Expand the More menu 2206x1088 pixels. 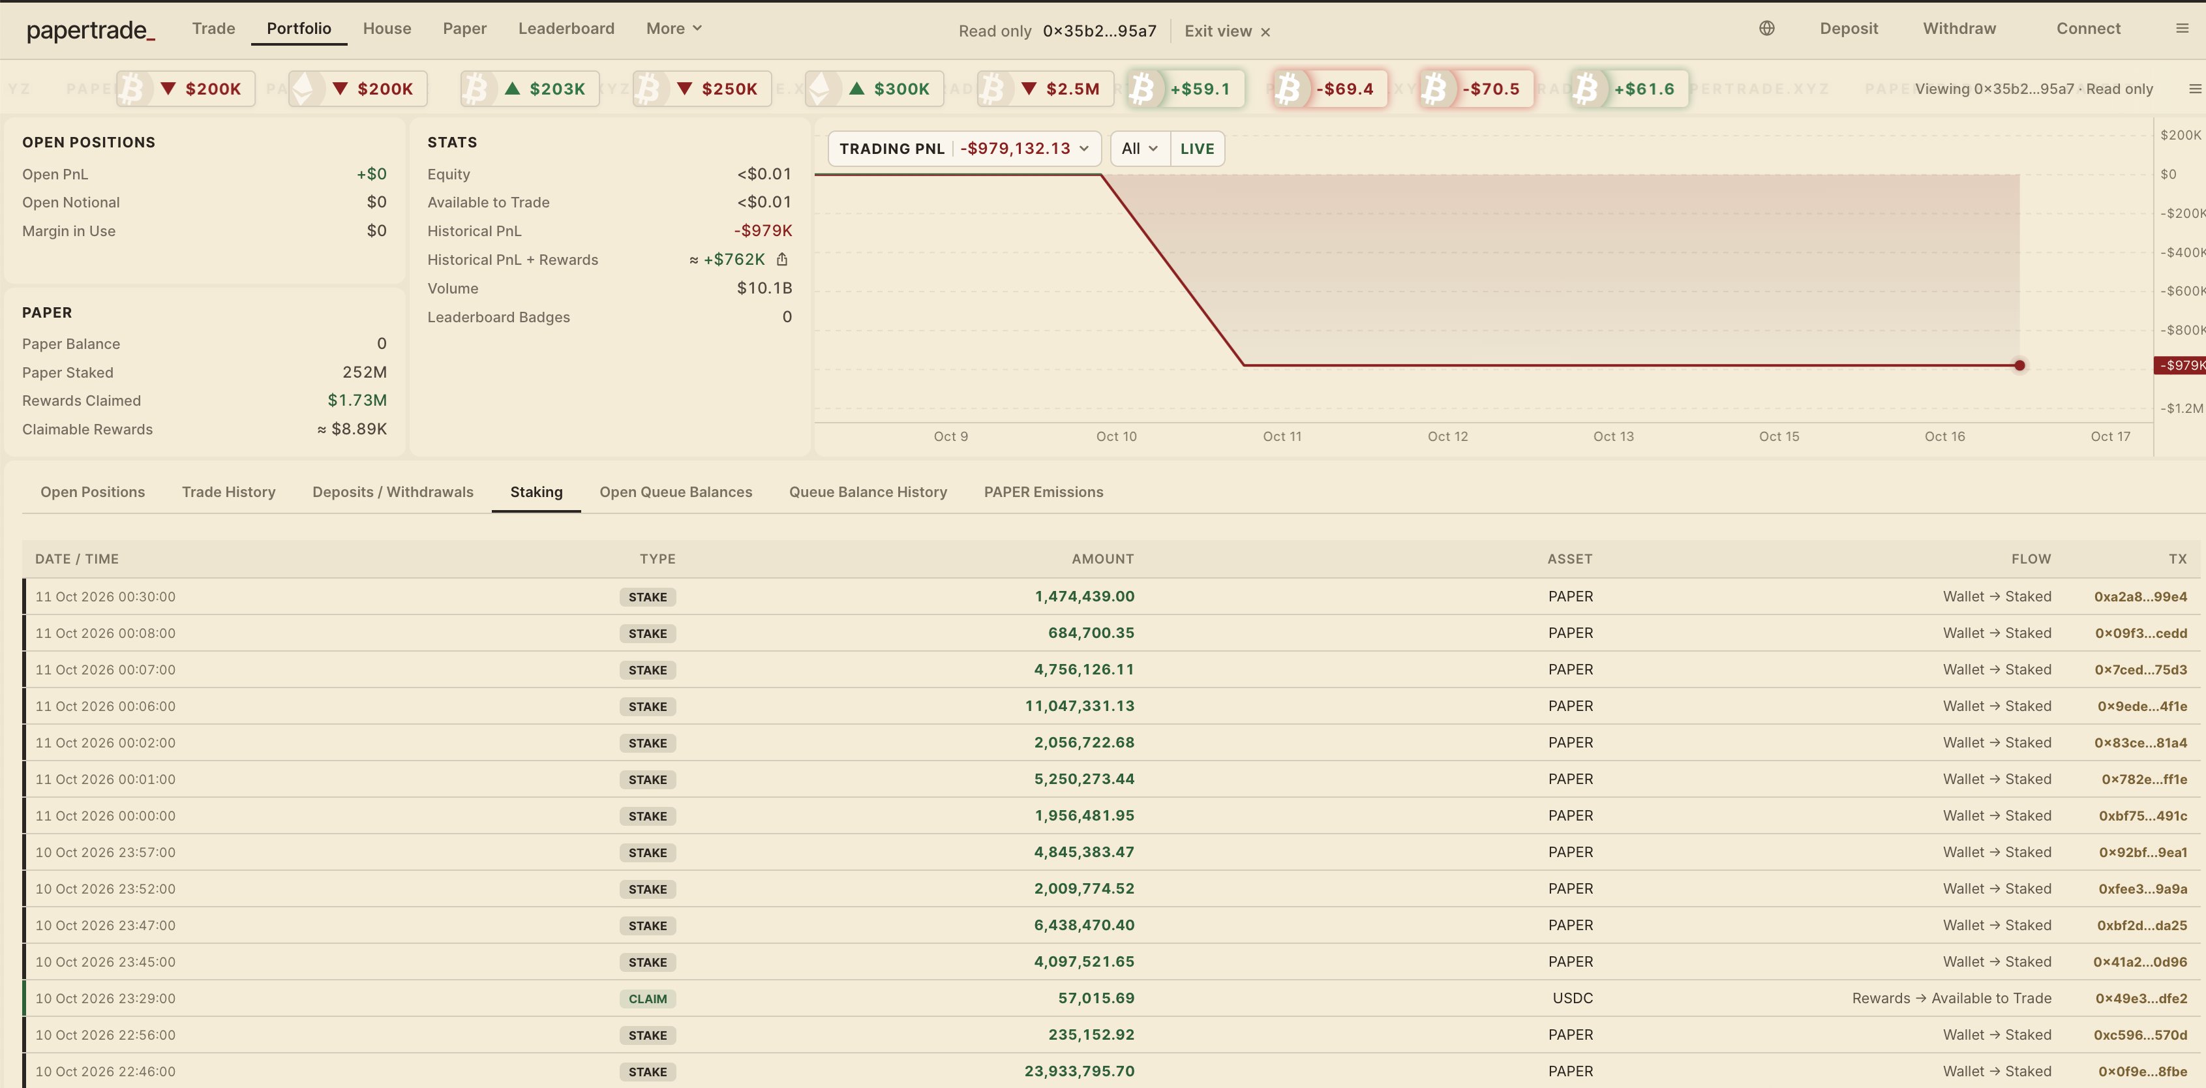(x=674, y=28)
